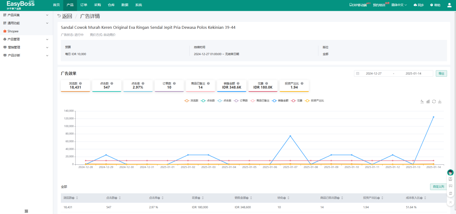Expand 营销管理 sidebar section
The image size is (456, 214).
[x=26, y=47]
